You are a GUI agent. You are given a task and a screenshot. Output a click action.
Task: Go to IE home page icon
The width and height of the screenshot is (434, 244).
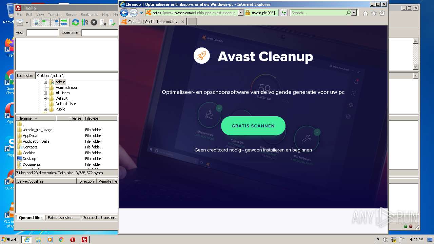pos(365,13)
